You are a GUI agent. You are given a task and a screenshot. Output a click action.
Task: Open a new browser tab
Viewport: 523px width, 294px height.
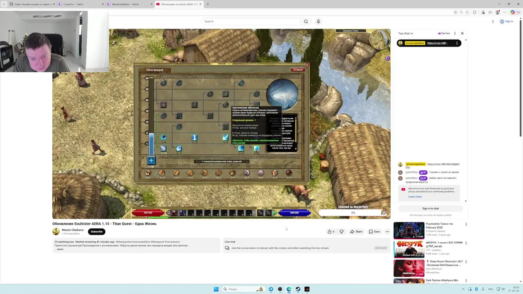[208, 4]
